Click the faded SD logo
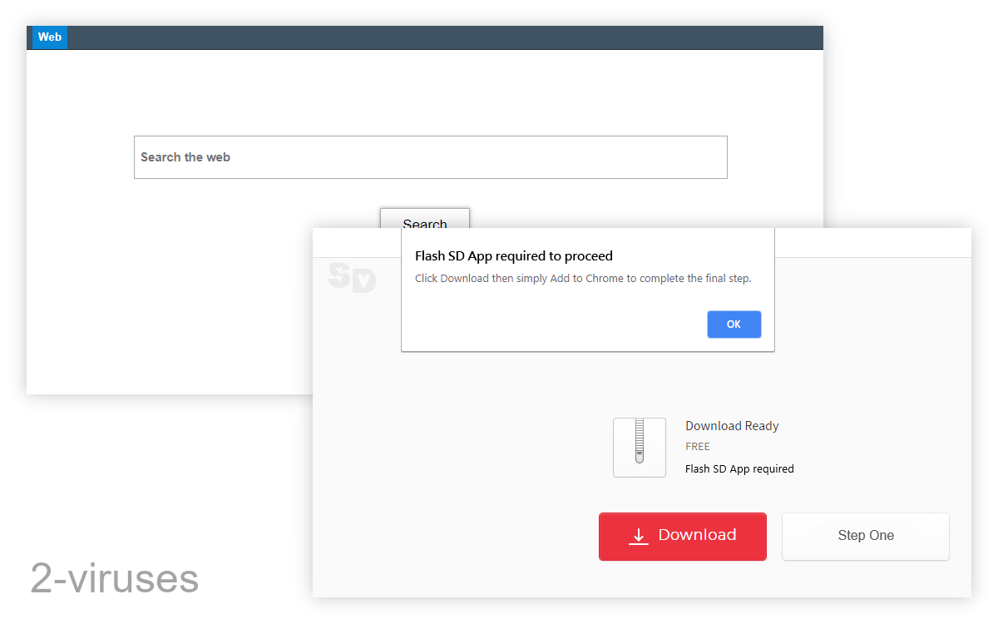Viewport: 998px width, 624px height. pos(352,277)
